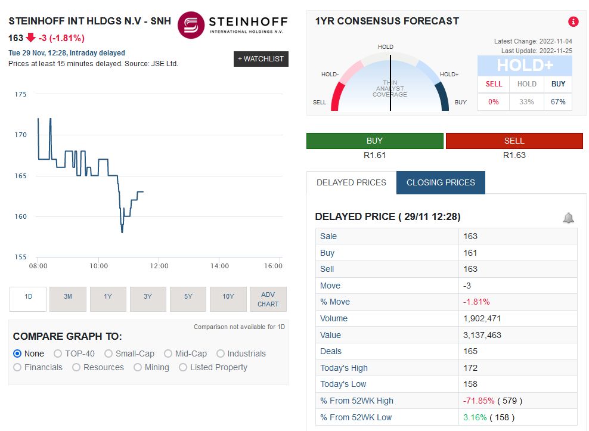Click the red SELL segment of the gauge
This screenshot has width=589, height=431.
(x=337, y=97)
